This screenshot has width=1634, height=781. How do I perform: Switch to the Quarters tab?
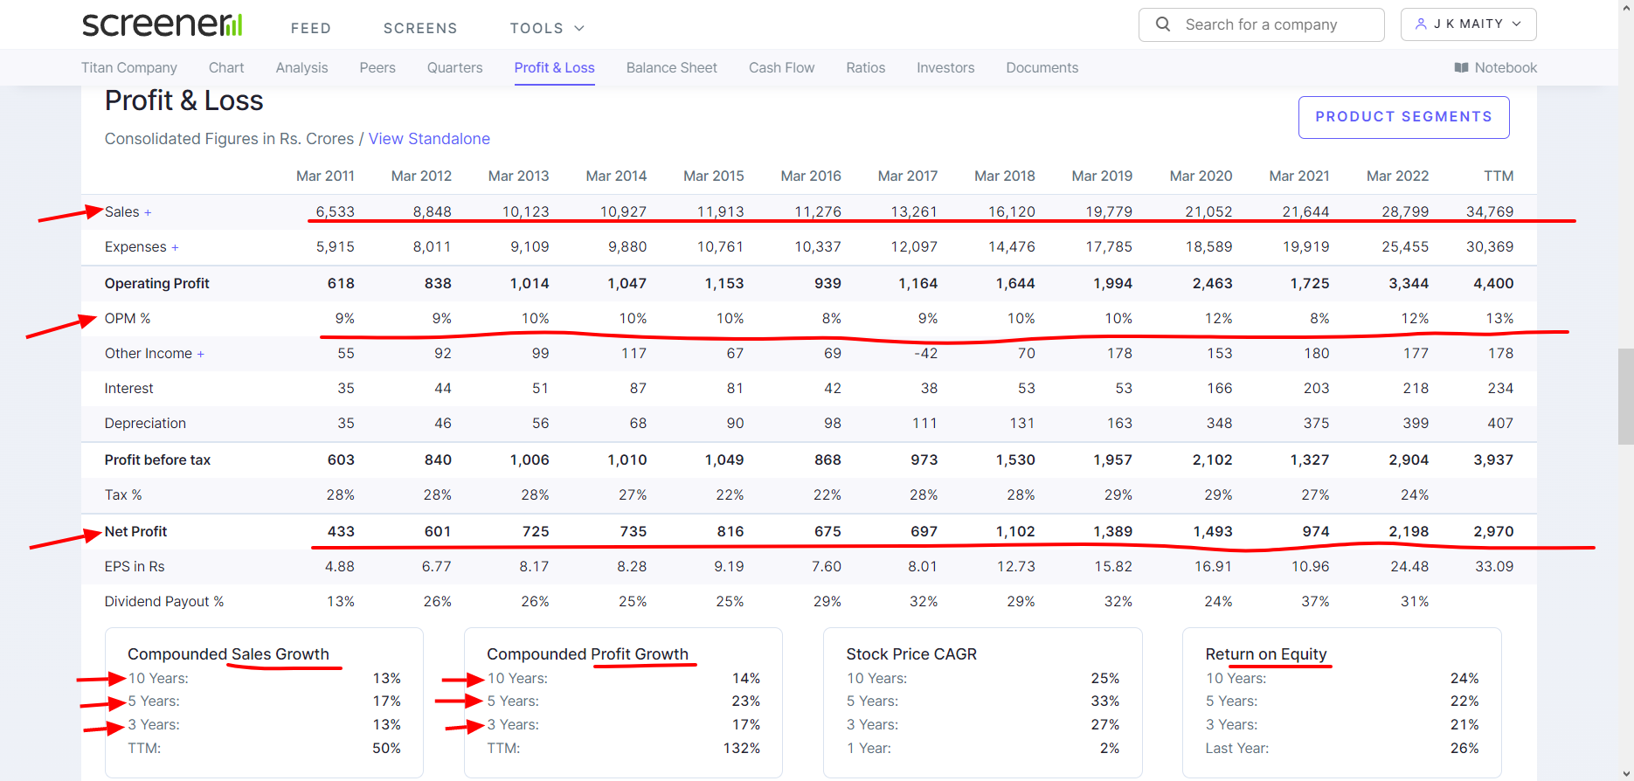pyautogui.click(x=454, y=67)
